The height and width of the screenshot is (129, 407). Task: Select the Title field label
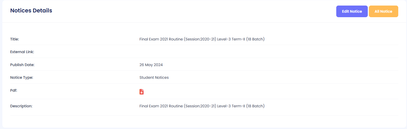tap(15, 39)
